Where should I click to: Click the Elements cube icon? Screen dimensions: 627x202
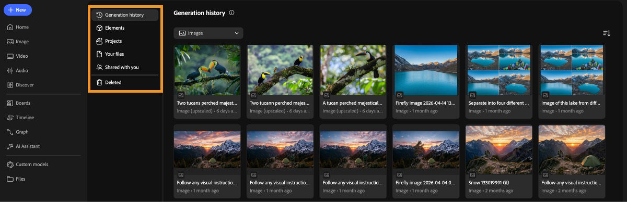point(99,28)
